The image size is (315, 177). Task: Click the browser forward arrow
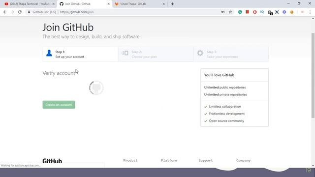coord(12,12)
